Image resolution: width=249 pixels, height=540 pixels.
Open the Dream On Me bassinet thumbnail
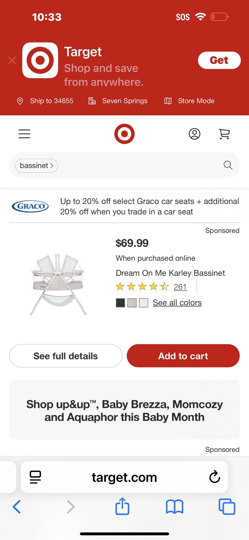click(58, 284)
